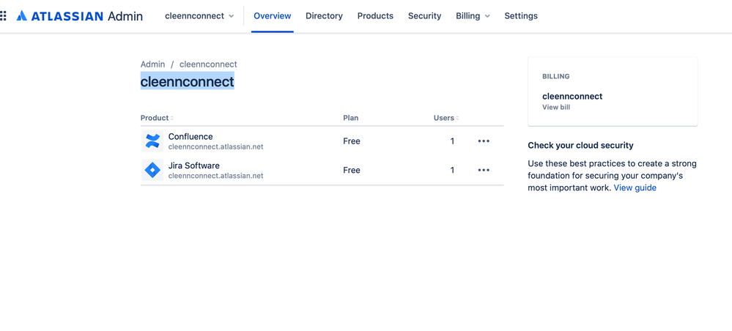
Task: Open the View guide link
Action: (x=635, y=187)
